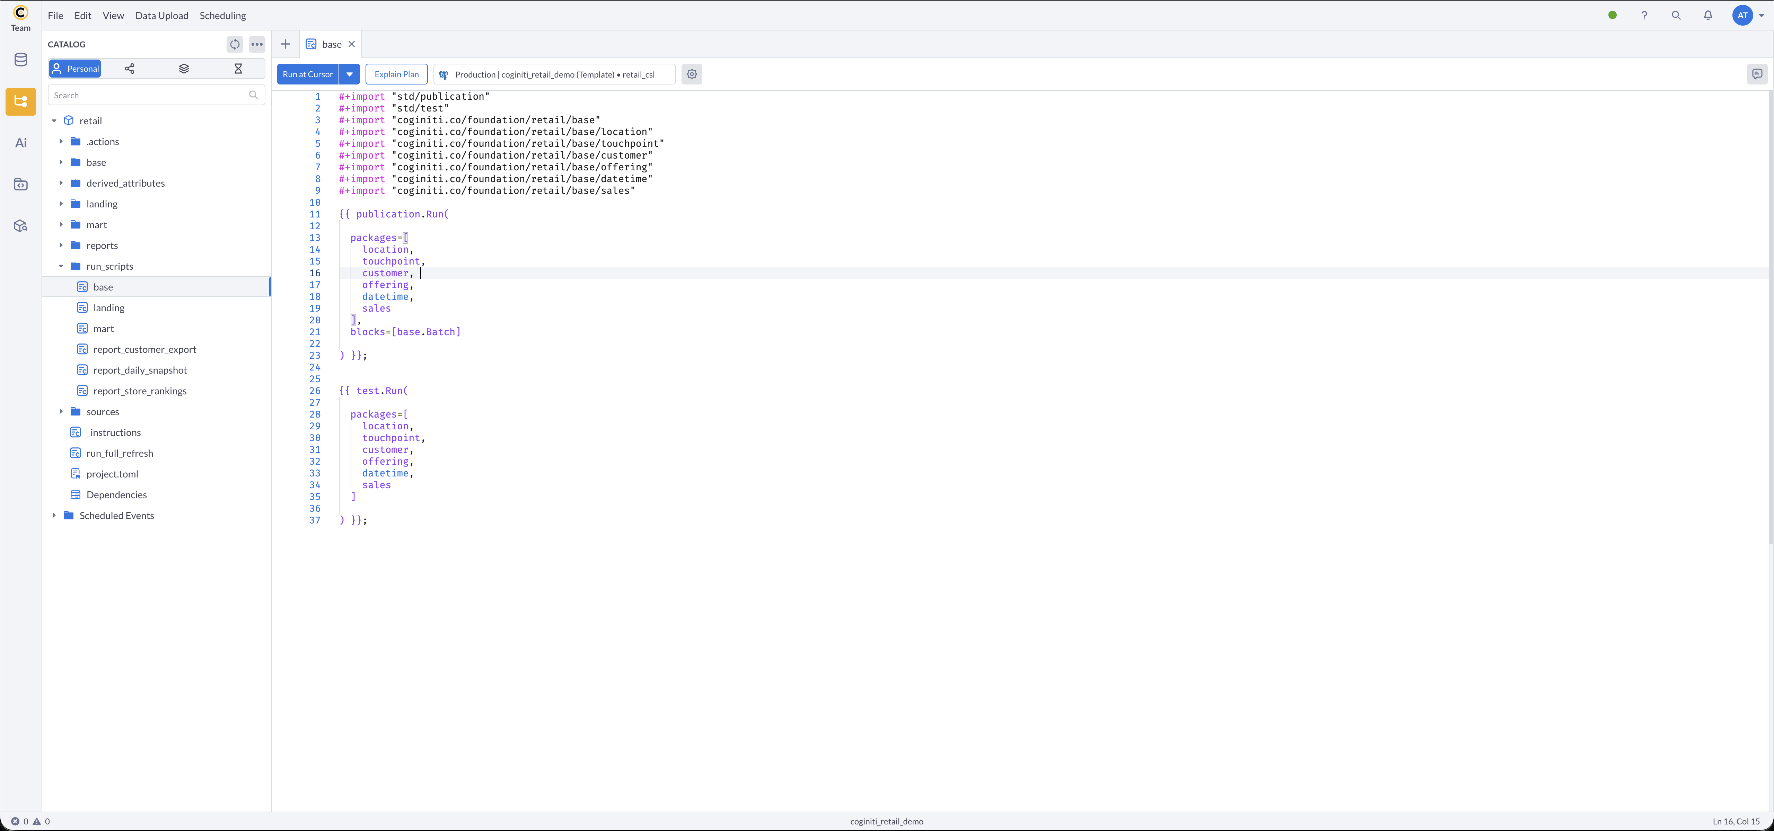This screenshot has width=1774, height=831.
Task: Click the Run at Cursor button
Action: tap(307, 74)
